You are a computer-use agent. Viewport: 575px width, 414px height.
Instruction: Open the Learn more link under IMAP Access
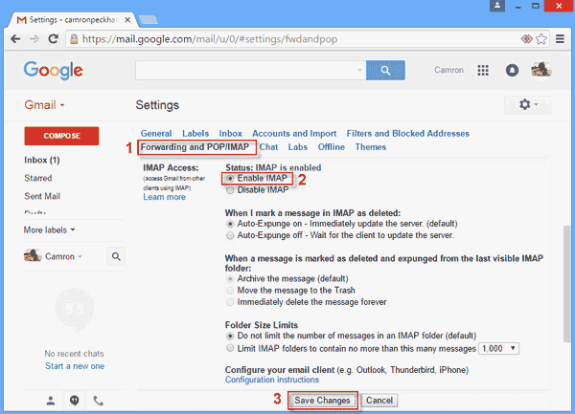(164, 197)
